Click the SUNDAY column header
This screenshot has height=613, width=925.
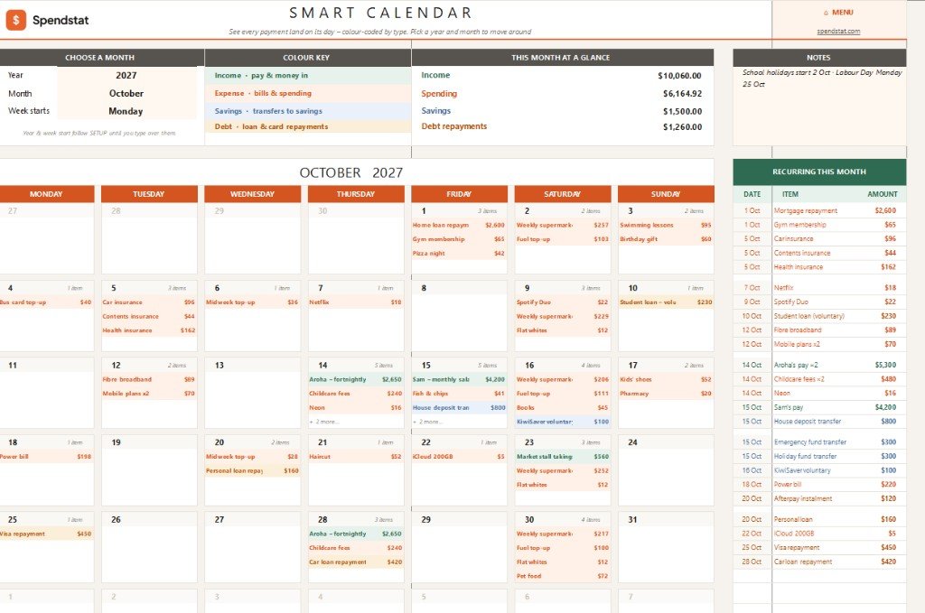[x=666, y=194]
